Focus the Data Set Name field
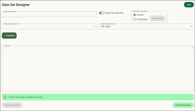195x111 pixels. tap(49, 14)
